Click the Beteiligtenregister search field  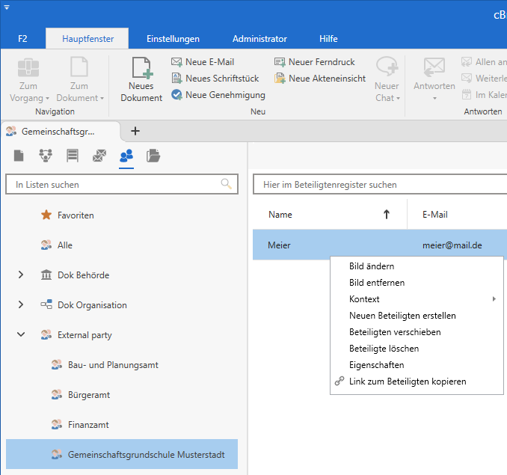pos(380,184)
